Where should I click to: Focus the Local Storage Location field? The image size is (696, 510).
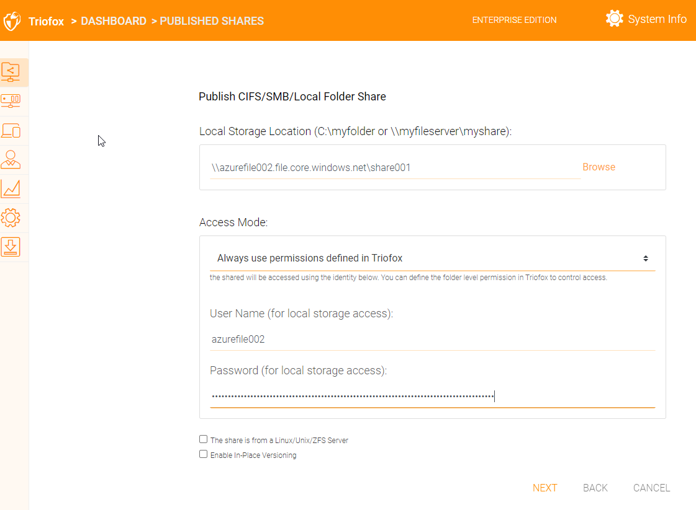(395, 168)
